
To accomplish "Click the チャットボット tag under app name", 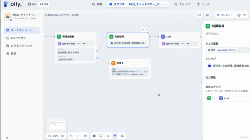I will [21, 18].
